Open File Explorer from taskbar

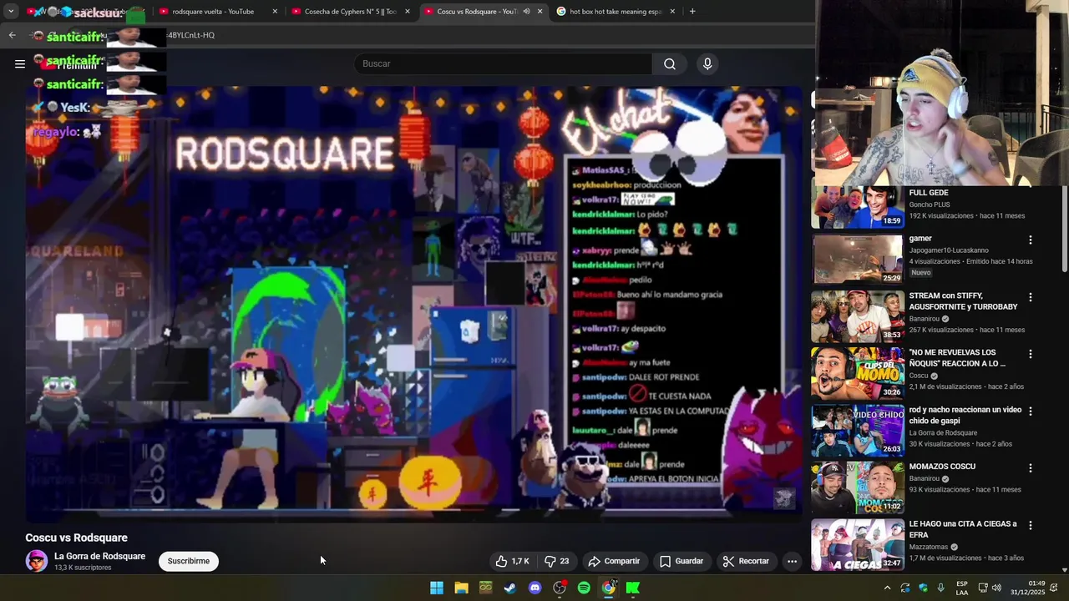[461, 588]
